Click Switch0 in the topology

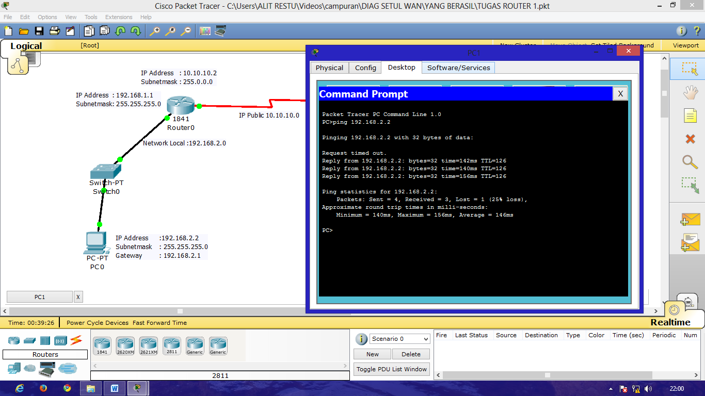[x=106, y=171]
